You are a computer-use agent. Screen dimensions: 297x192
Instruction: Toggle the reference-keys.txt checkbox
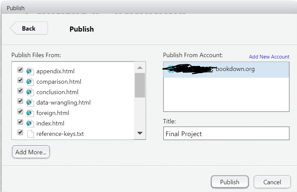20,132
